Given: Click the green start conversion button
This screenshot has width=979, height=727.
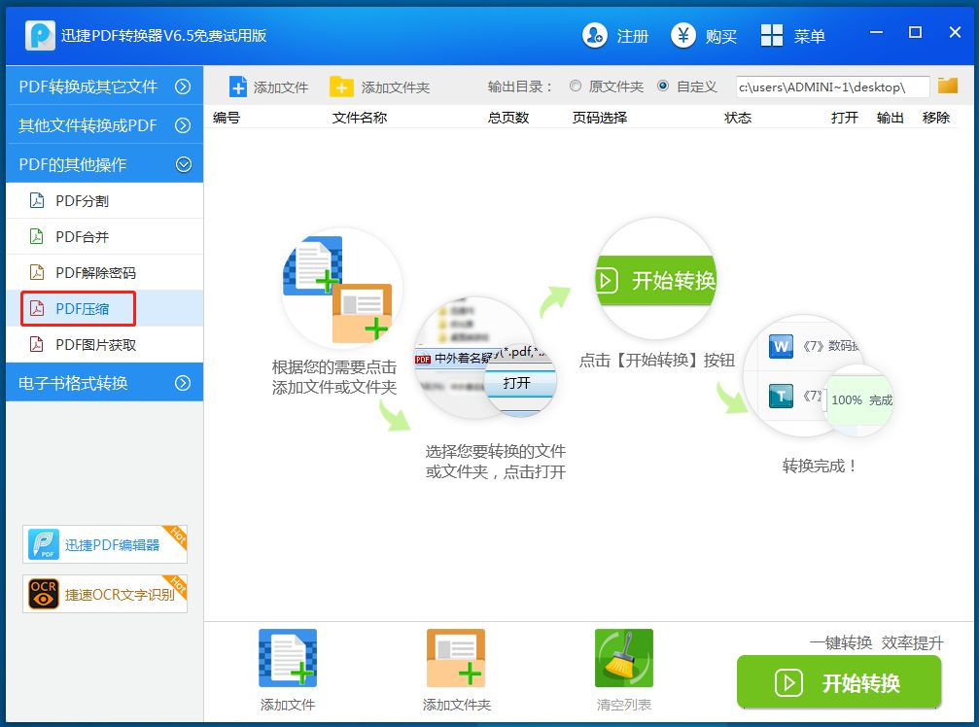Looking at the screenshot, I should coord(839,682).
